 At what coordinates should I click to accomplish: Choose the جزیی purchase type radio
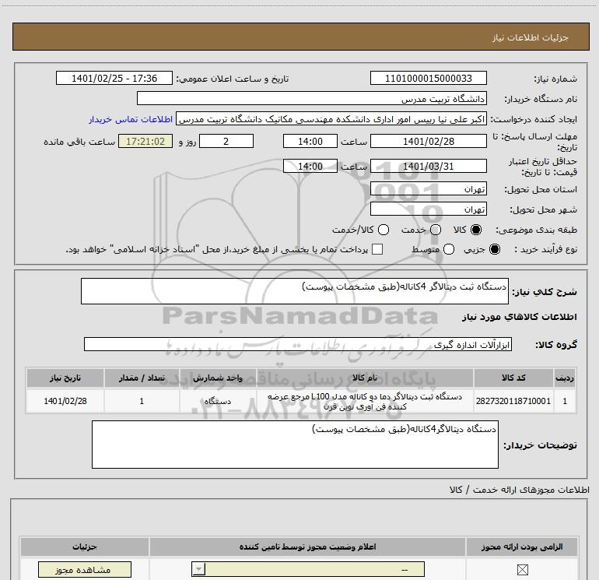(x=494, y=249)
